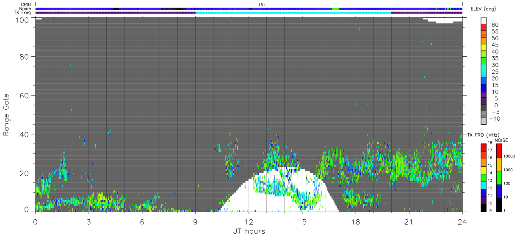Screen dimensions: 520x240
Task: Click x-axis tick label "18"
Action: tap(355, 221)
